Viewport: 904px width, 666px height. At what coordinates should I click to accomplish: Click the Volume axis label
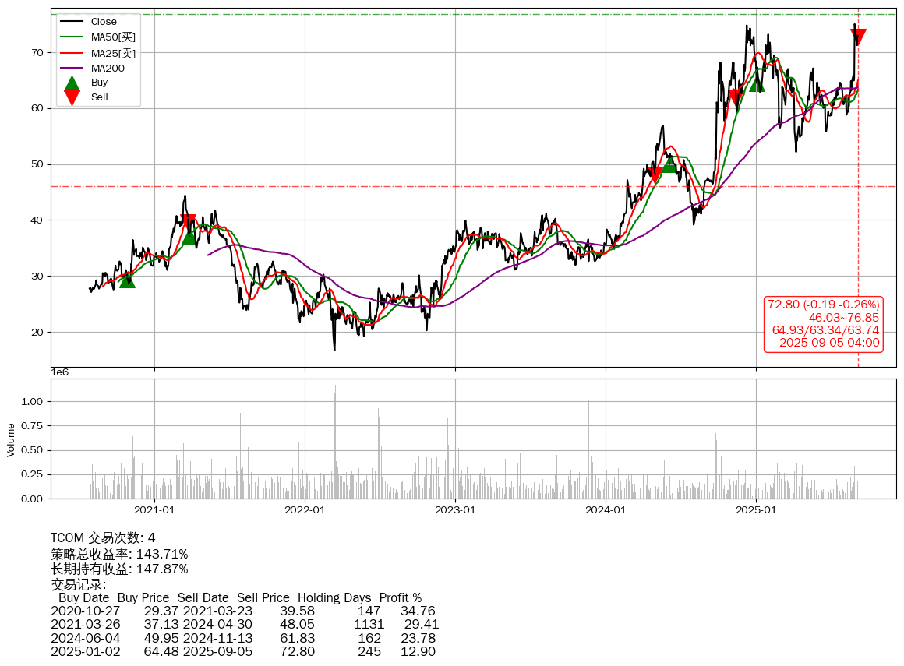coord(11,439)
